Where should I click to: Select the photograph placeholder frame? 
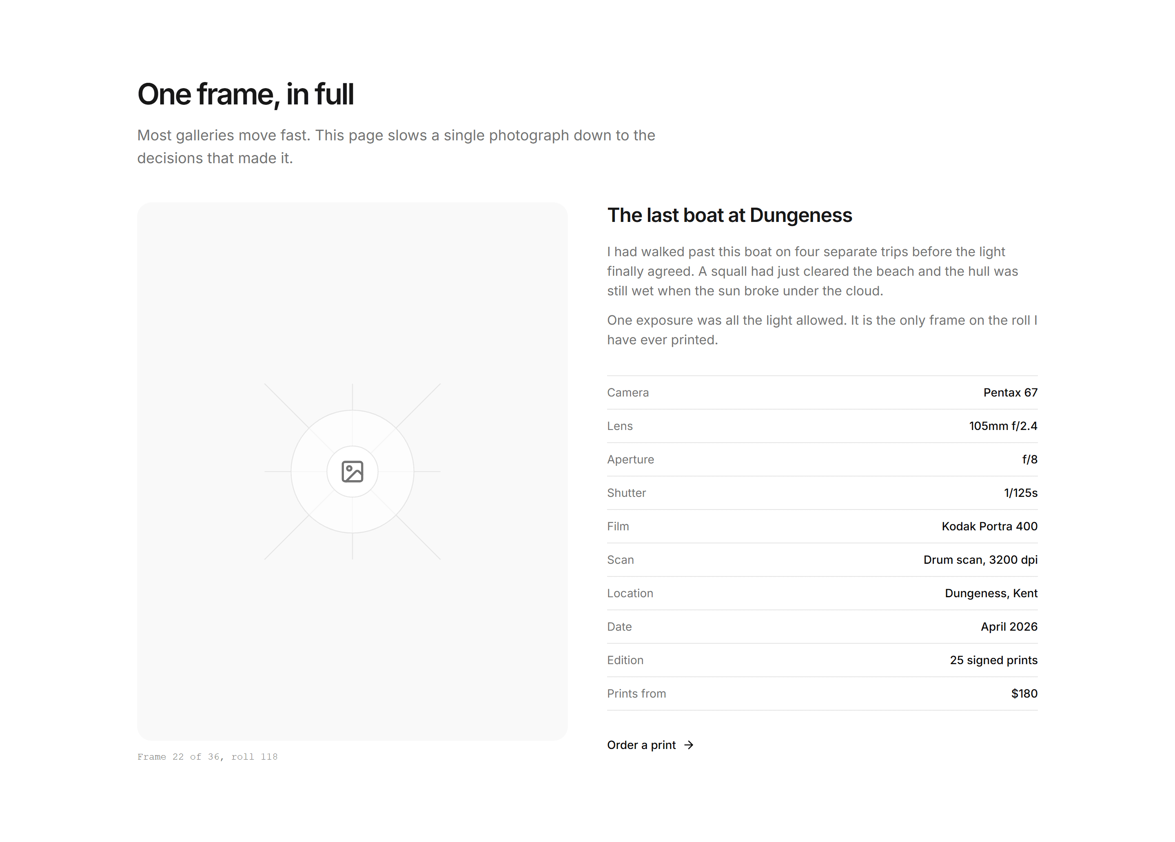click(x=352, y=472)
